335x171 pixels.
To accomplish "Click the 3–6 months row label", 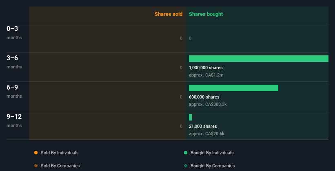I will point(14,62).
